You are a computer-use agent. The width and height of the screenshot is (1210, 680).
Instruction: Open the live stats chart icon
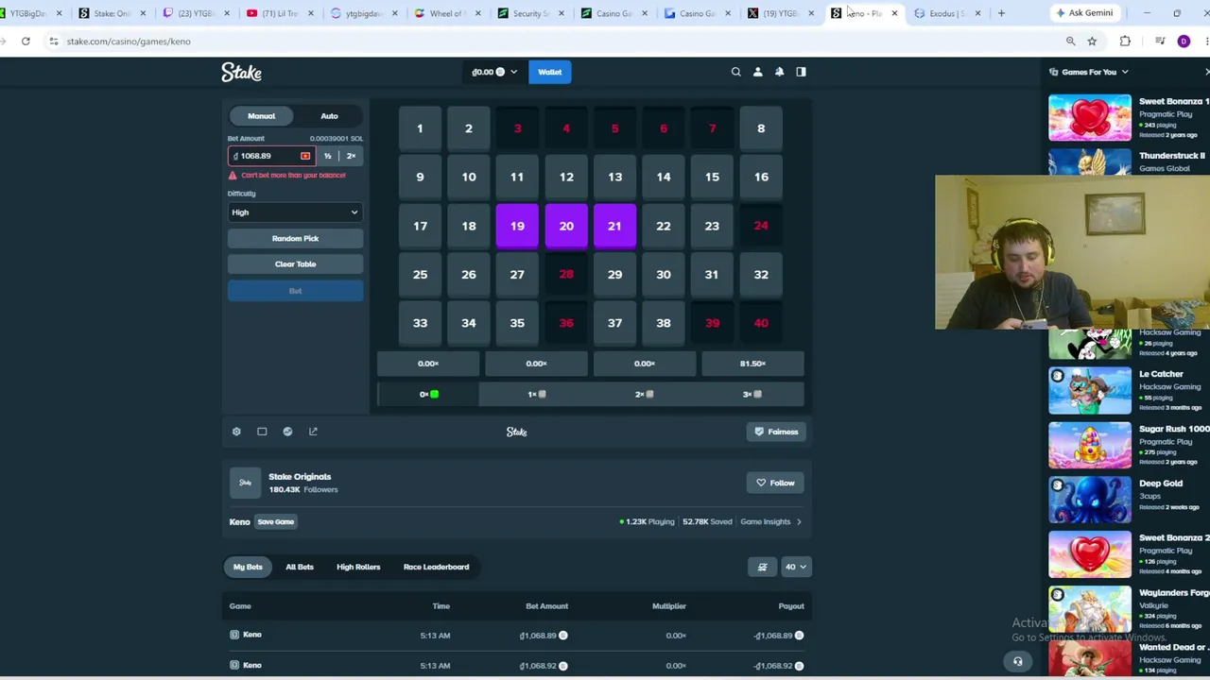coord(287,432)
